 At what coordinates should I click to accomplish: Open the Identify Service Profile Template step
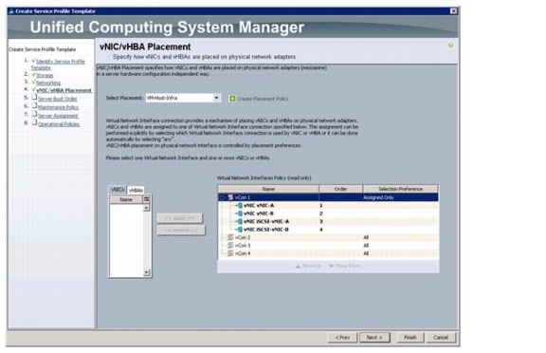58,65
